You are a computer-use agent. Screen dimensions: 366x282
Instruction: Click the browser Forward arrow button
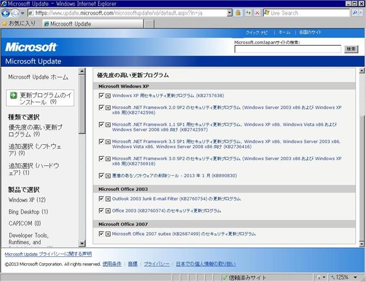coord(15,13)
